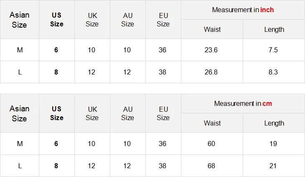Click Asian Size header in the inch table

click(19, 20)
